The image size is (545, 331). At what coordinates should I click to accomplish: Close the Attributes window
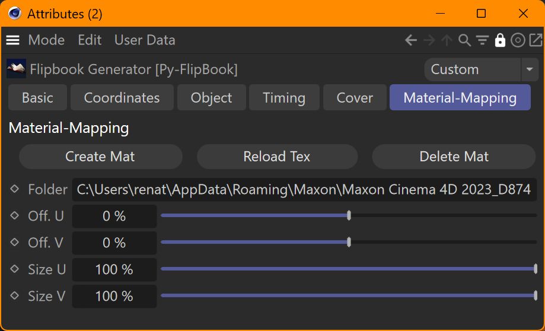tap(523, 14)
